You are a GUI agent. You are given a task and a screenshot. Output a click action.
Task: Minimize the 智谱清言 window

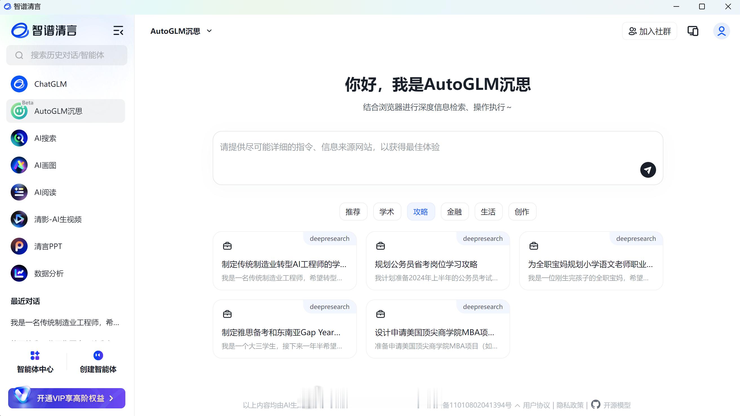(x=676, y=6)
